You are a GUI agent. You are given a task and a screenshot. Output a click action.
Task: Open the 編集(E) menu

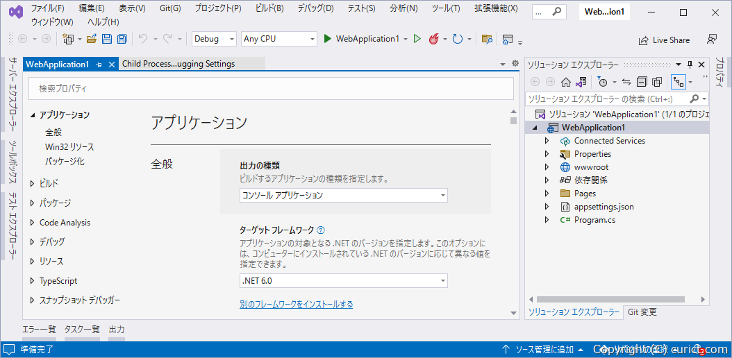(x=92, y=8)
